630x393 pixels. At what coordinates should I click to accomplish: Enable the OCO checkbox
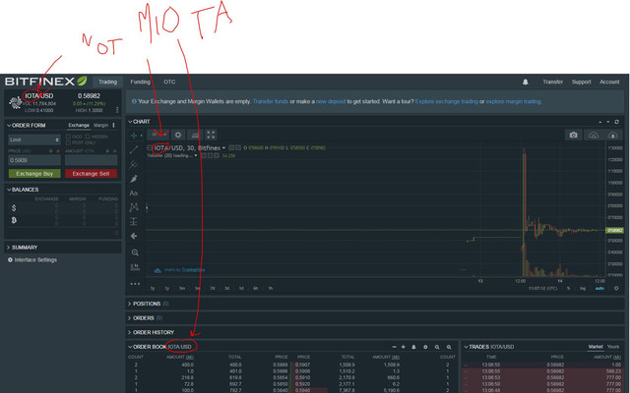pos(68,137)
